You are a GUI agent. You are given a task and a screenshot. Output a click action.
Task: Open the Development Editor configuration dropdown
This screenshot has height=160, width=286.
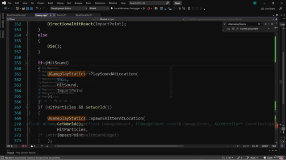(69, 8)
